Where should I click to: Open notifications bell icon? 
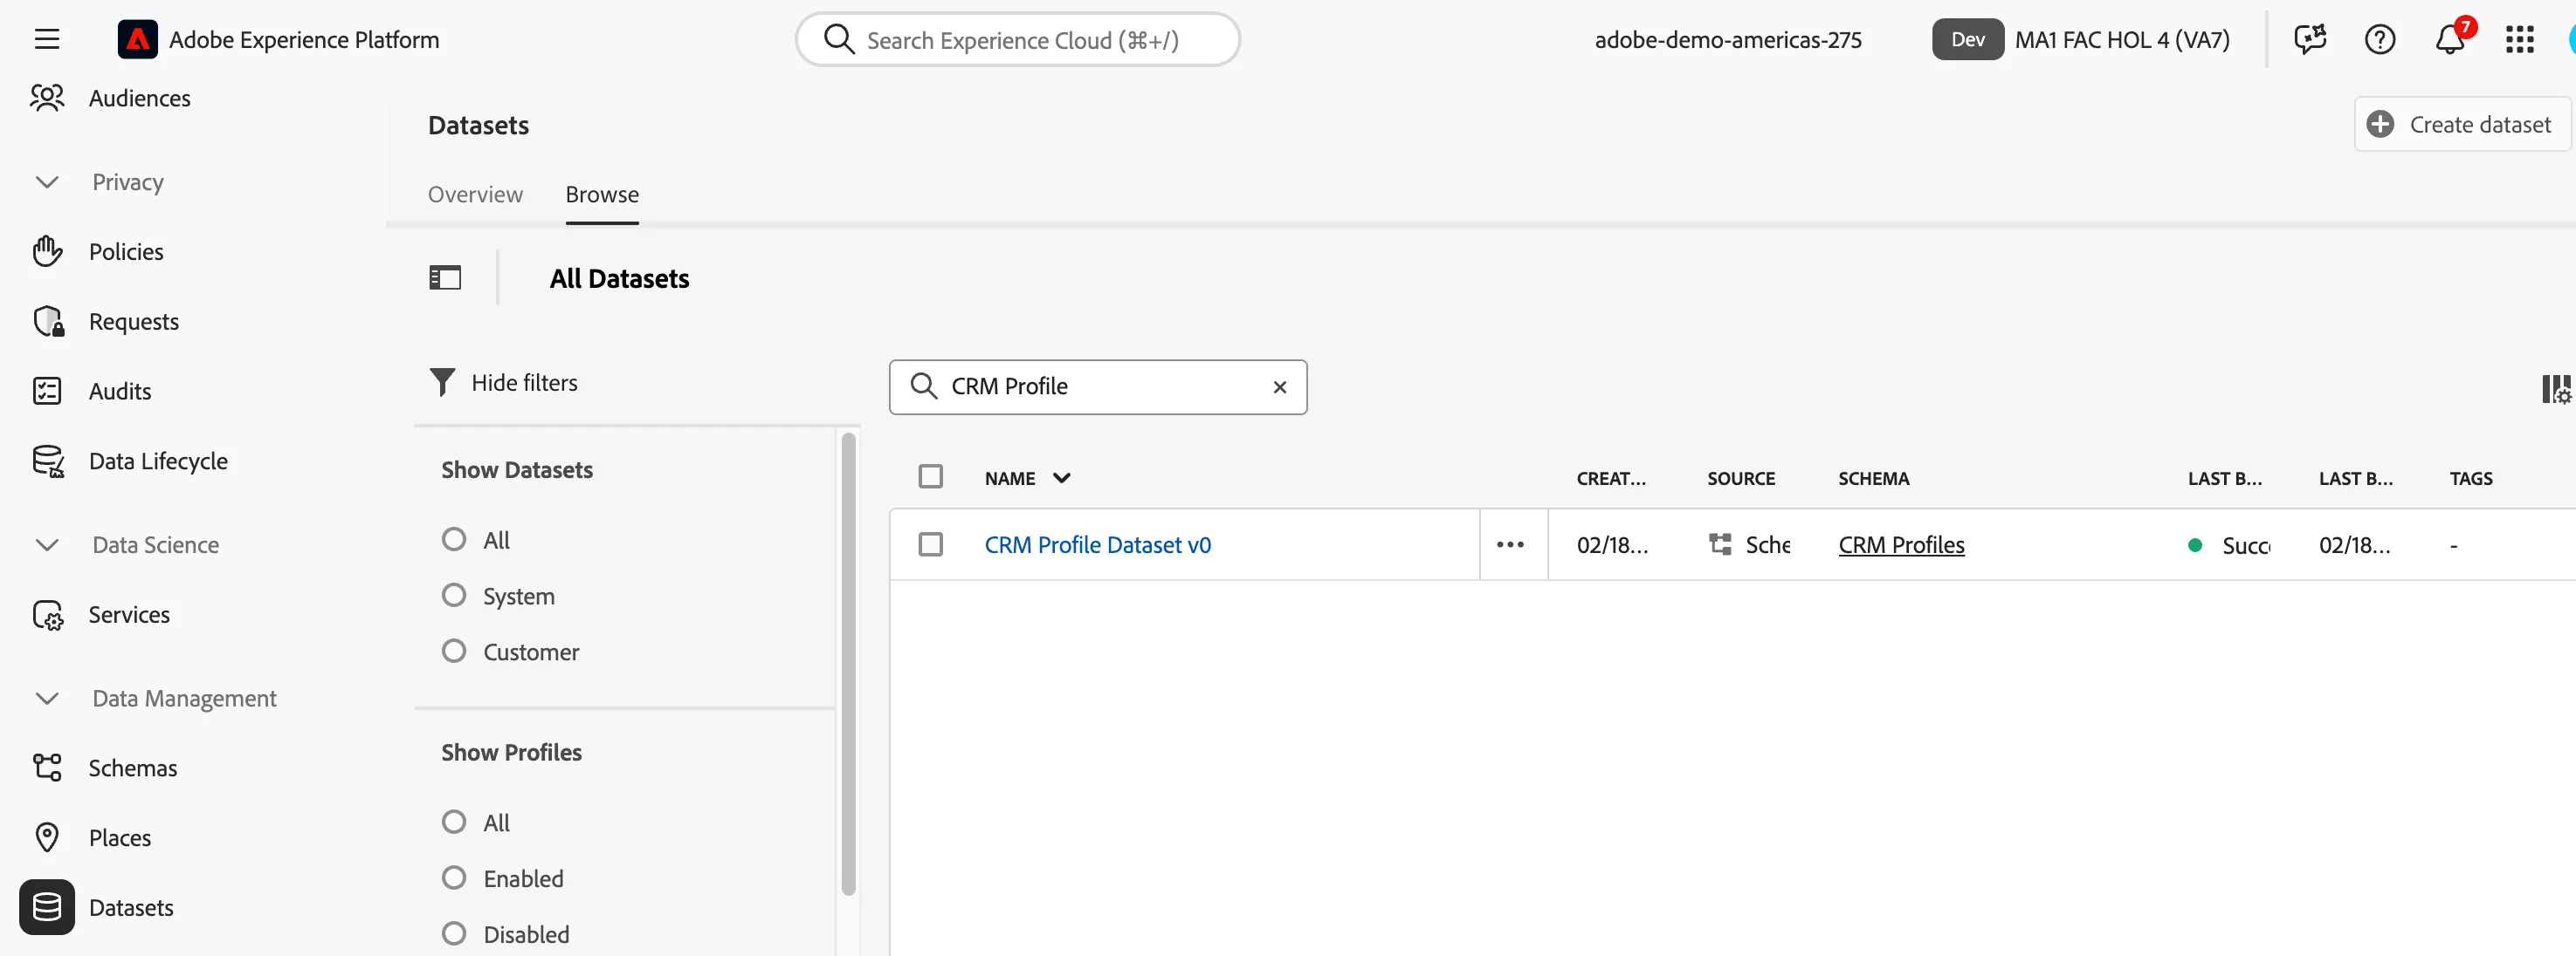pos(2450,39)
